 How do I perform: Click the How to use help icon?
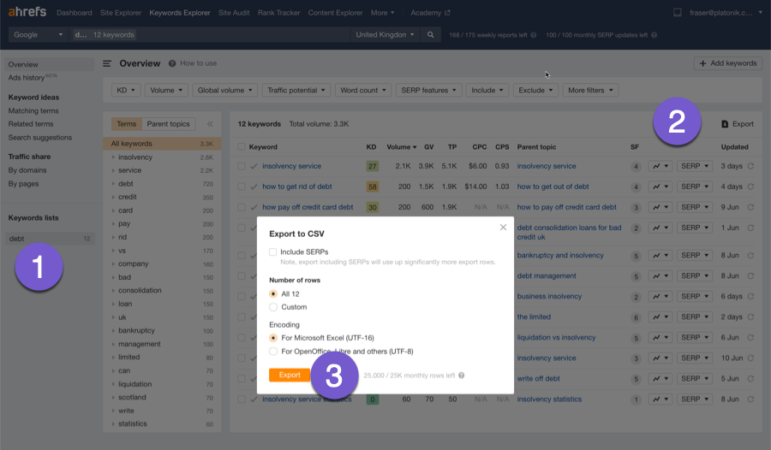(172, 63)
